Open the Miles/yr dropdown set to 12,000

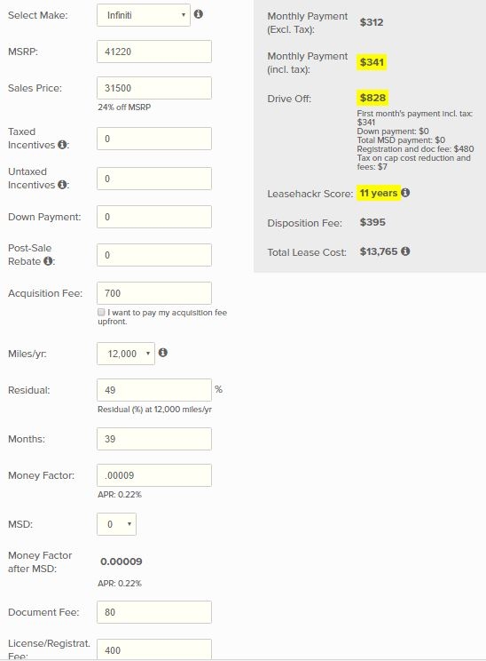[x=126, y=354]
